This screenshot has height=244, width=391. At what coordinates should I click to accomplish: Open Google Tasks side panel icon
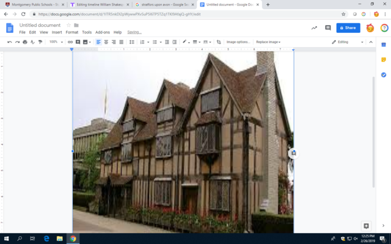click(384, 74)
